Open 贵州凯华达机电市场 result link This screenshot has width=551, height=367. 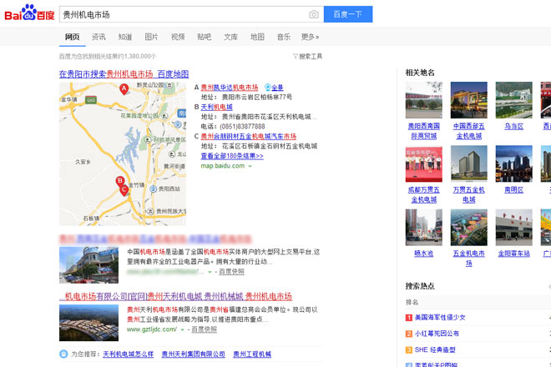pos(230,88)
